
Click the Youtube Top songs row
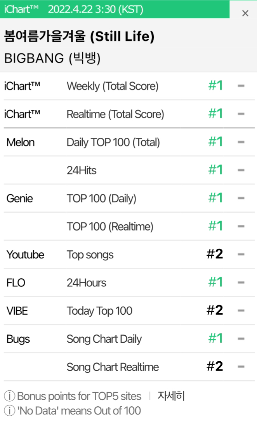(129, 255)
